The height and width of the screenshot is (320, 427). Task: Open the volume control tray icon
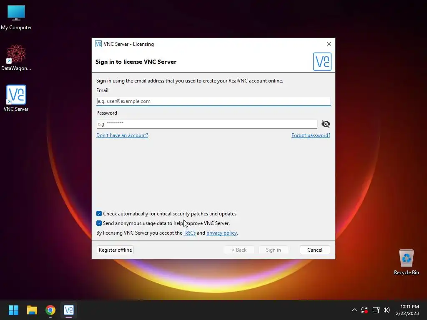coord(386,310)
